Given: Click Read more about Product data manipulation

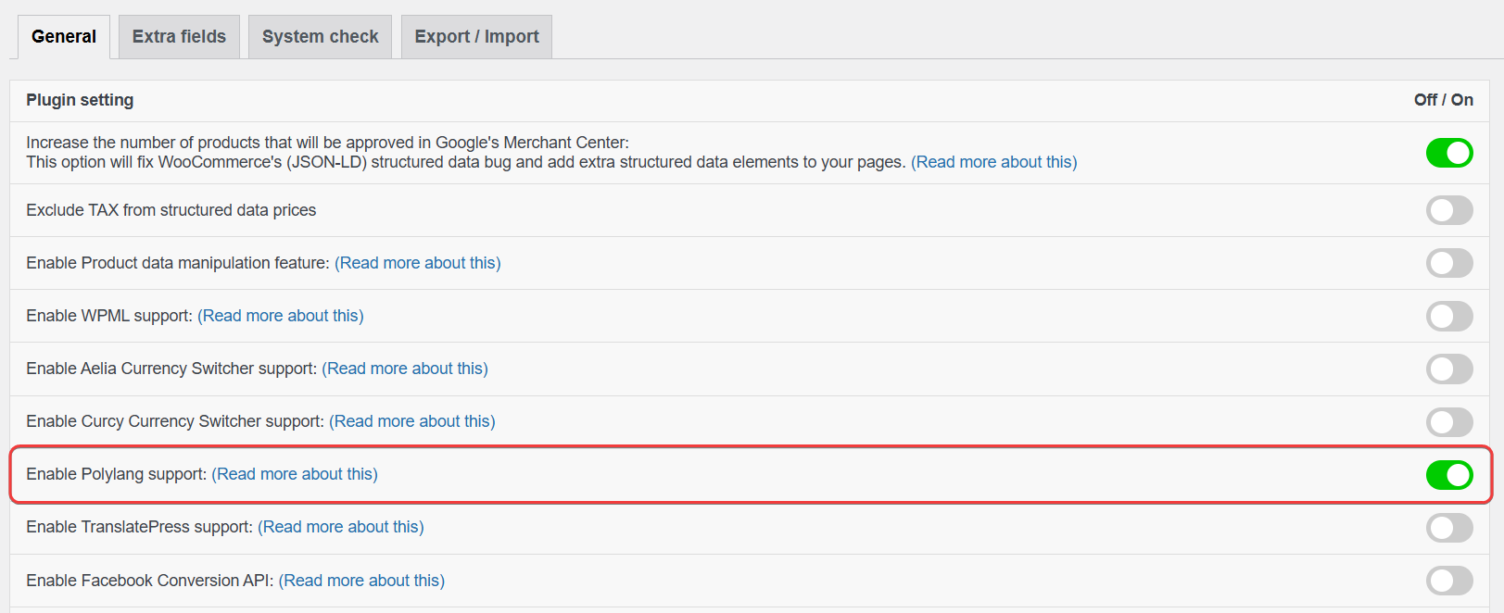Looking at the screenshot, I should coord(417,263).
